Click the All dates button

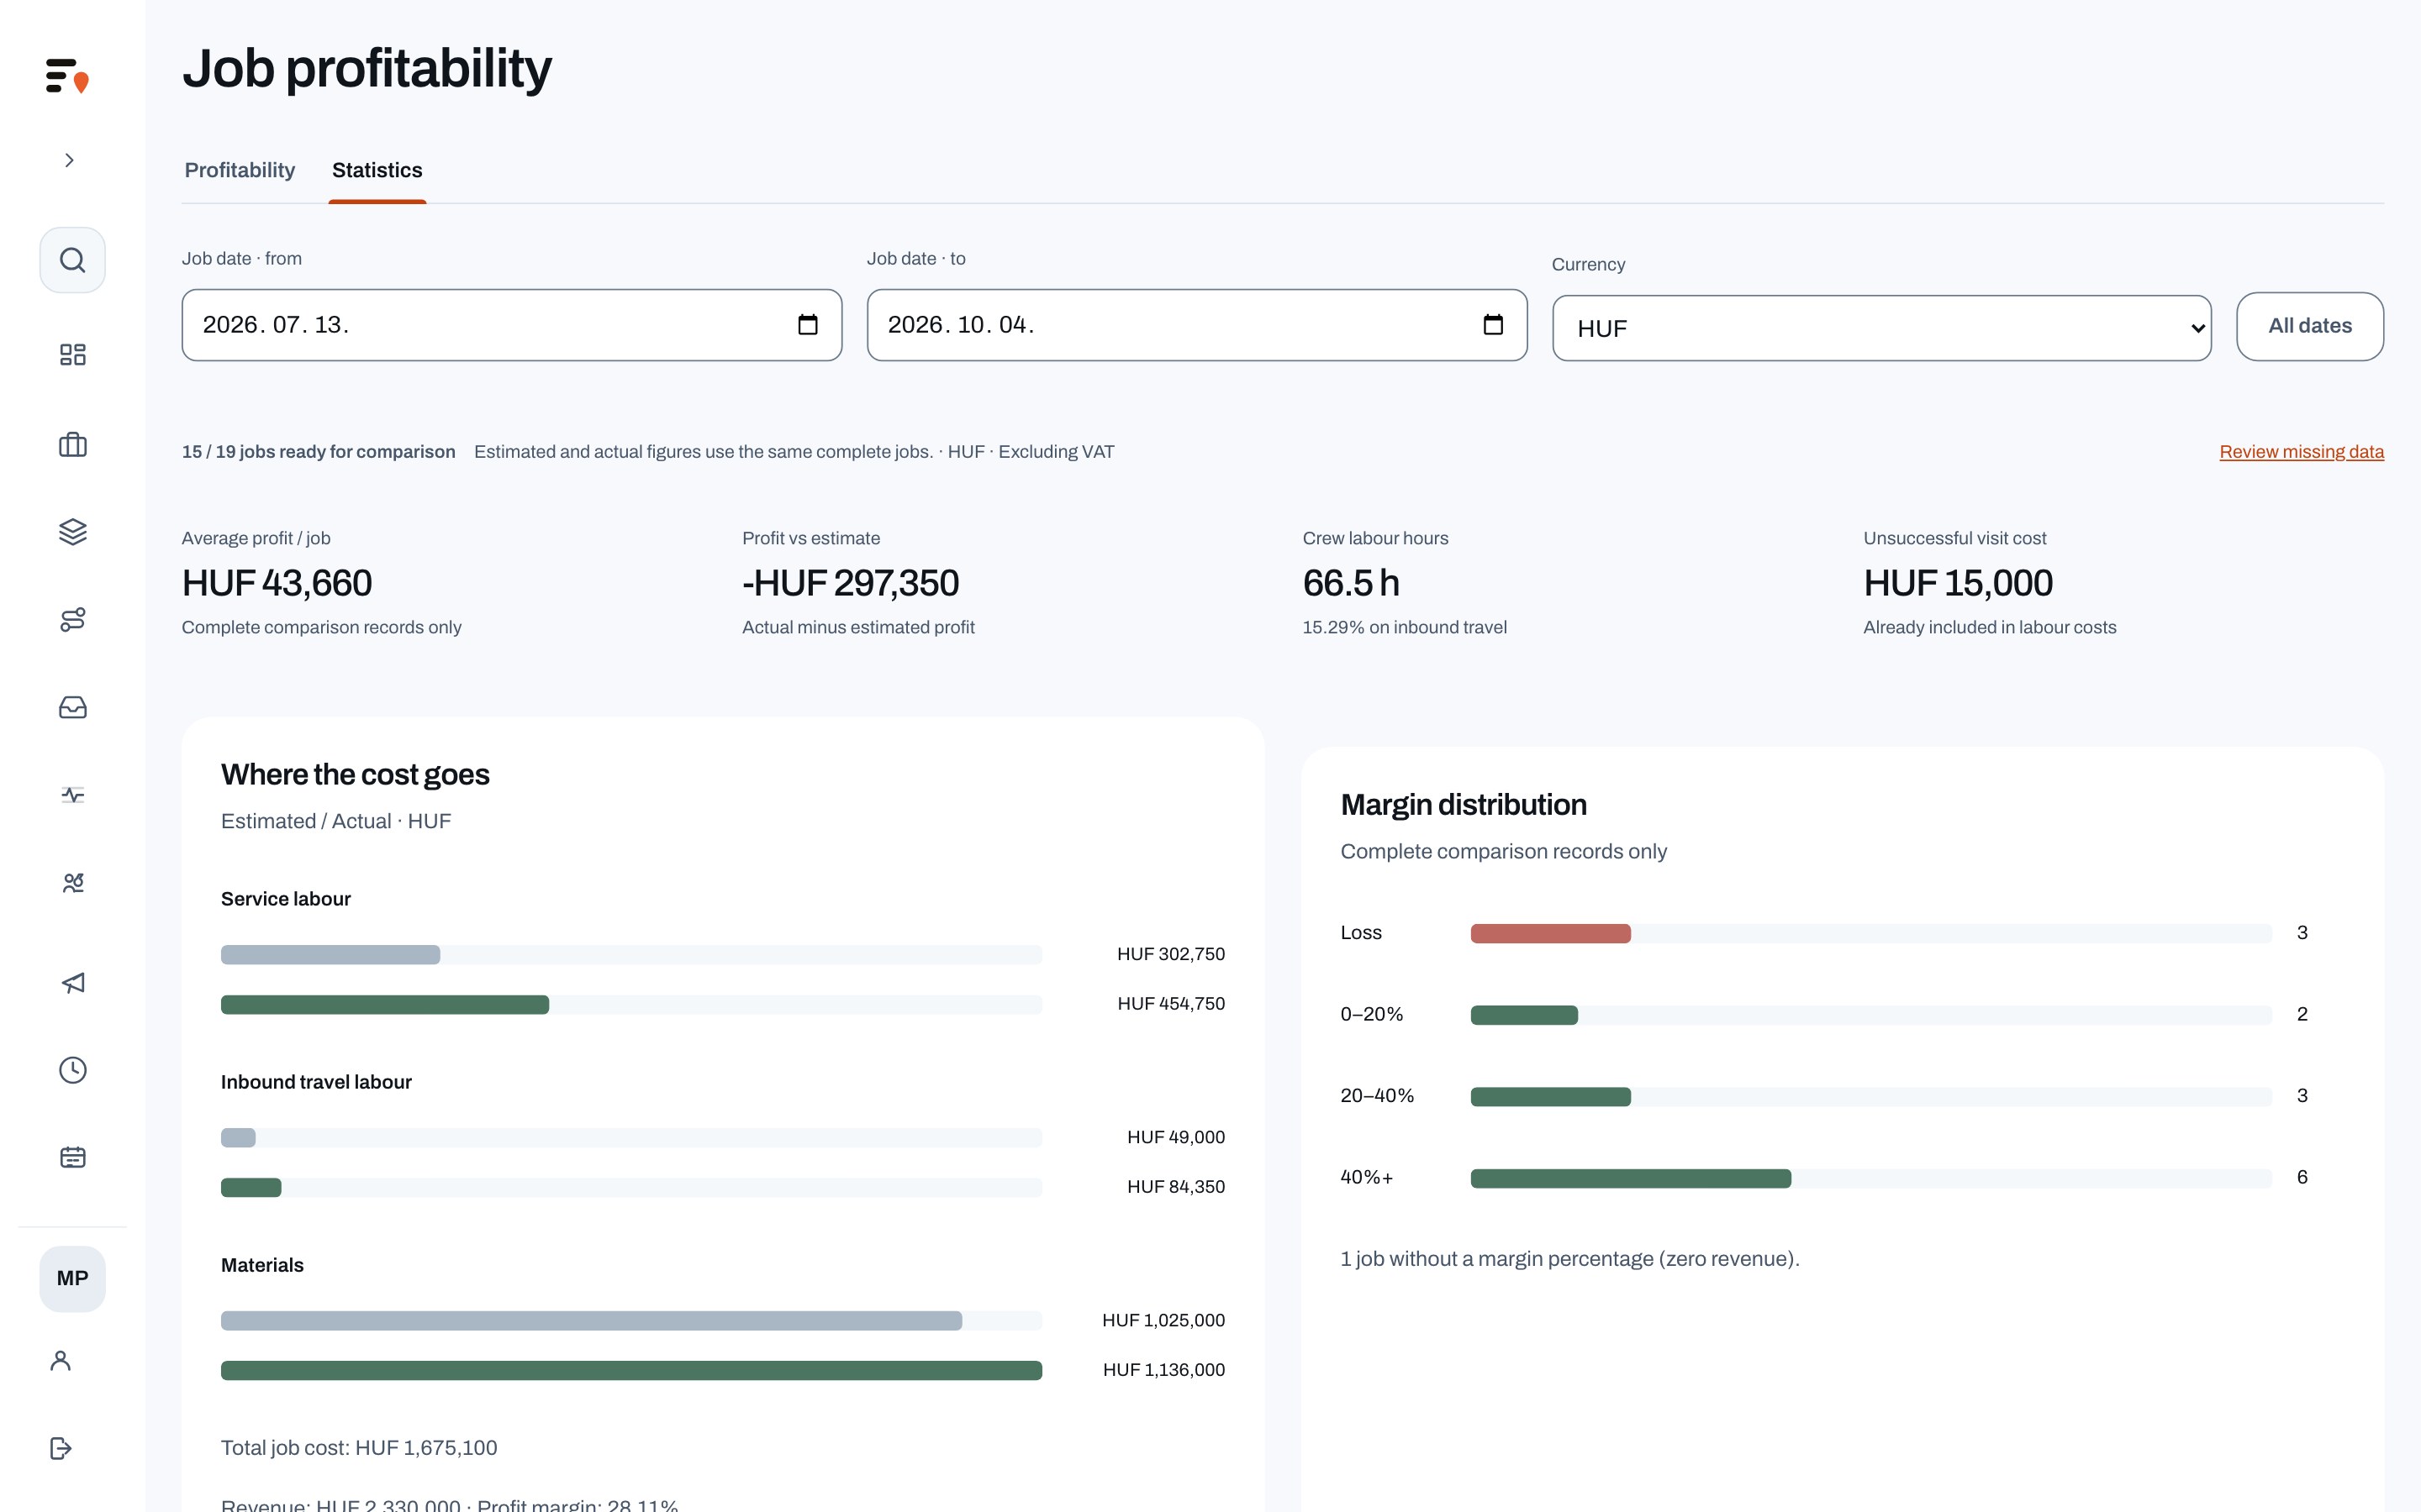point(2310,326)
